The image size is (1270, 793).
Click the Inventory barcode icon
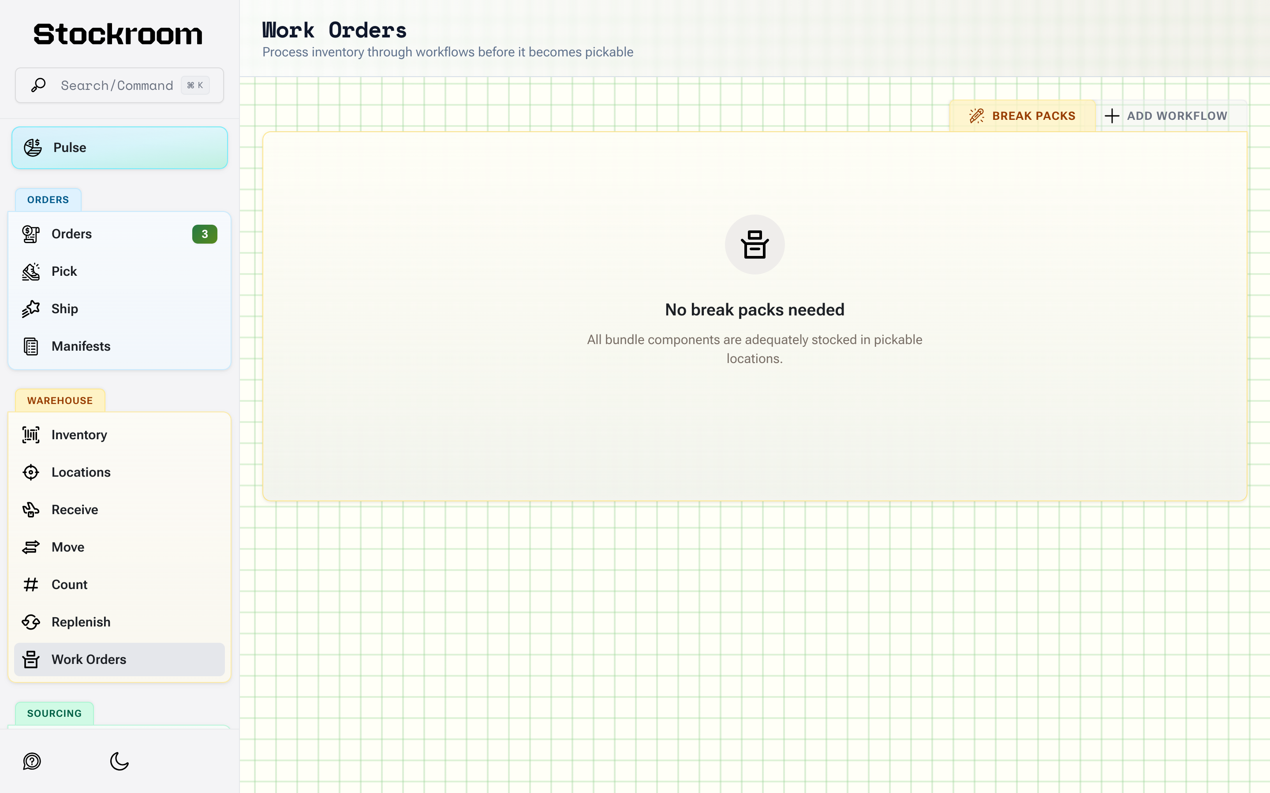tap(31, 435)
